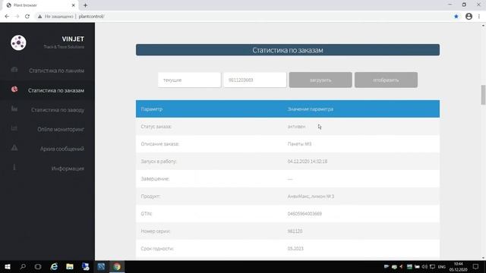486x273 pixels.
Task: Click the активен status value
Action: [296, 127]
